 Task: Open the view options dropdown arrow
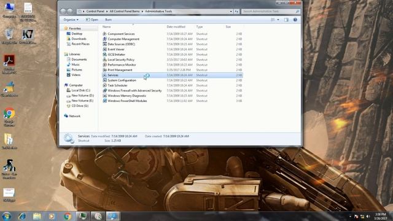(x=278, y=20)
